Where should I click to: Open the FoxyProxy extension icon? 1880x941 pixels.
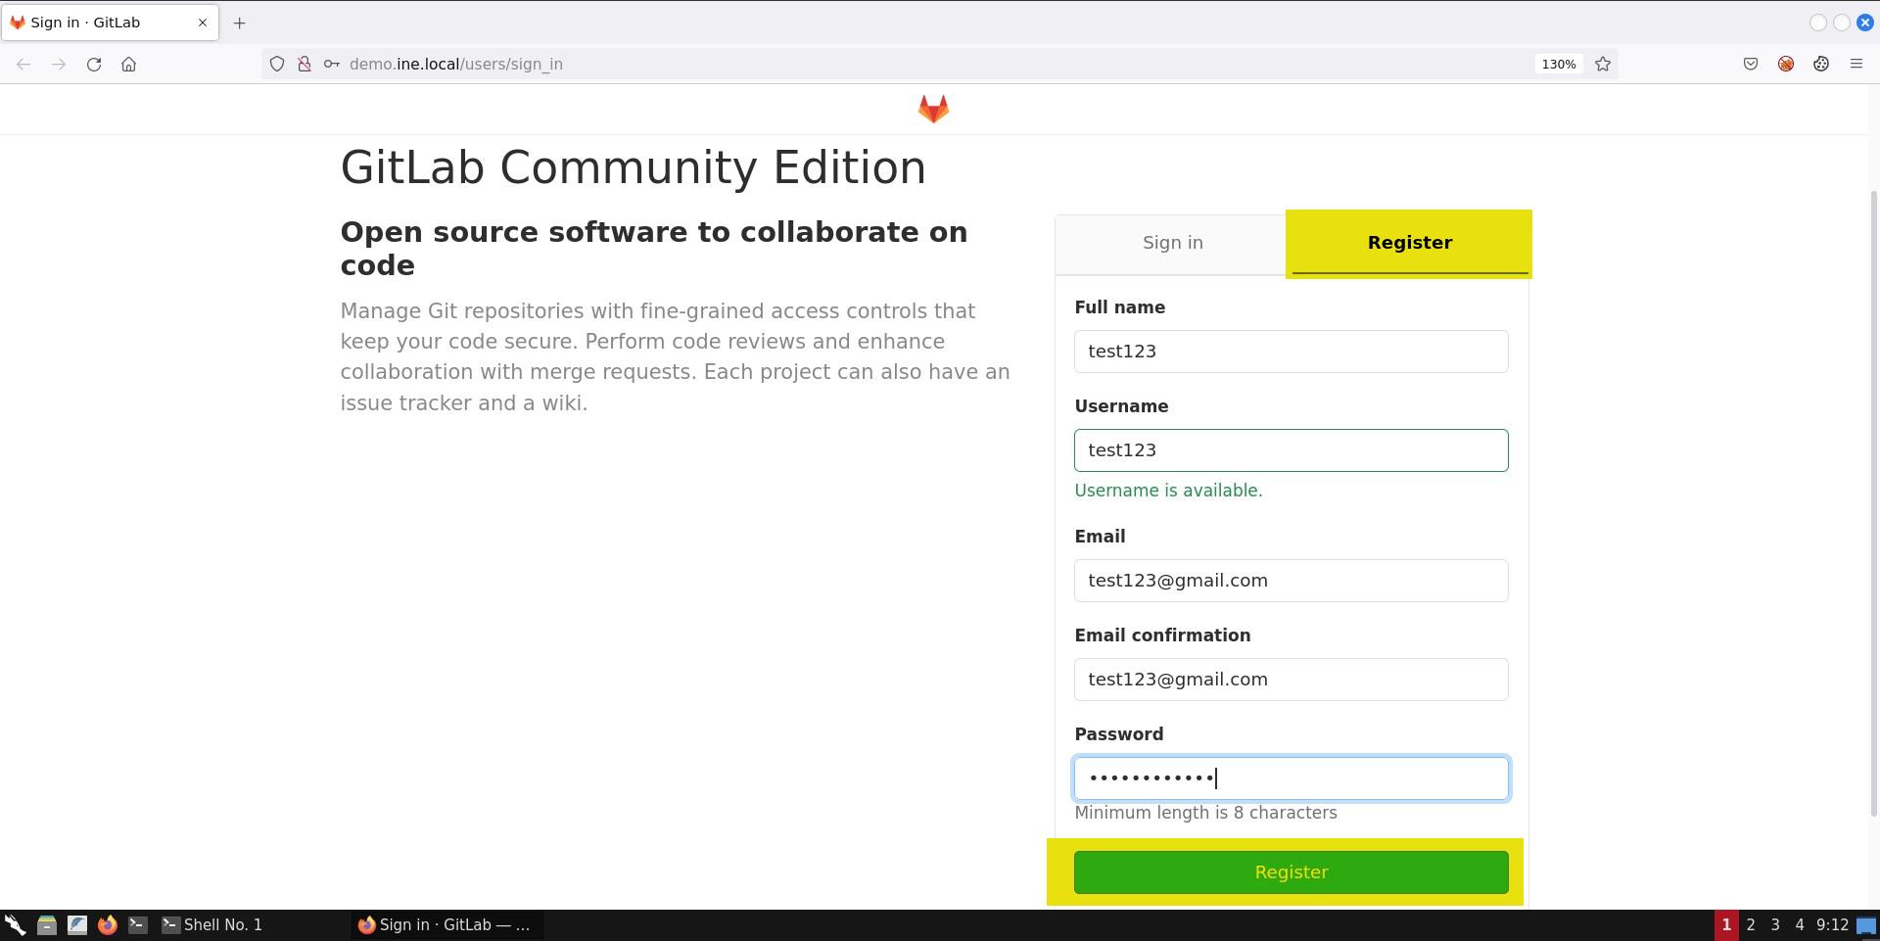tap(1786, 64)
